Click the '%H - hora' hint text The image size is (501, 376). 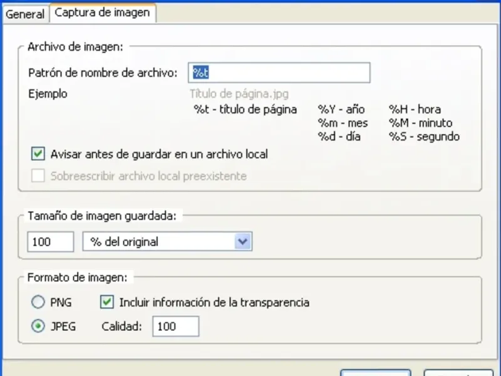(415, 109)
